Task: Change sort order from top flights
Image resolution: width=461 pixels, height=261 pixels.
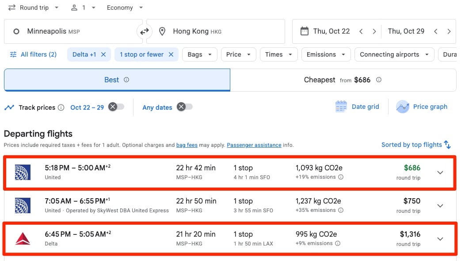Action: tap(416, 145)
